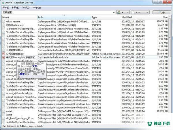This screenshot has height=130, width=173.
Task: Select the whatsnew.txt result row
Action: (x=85, y=22)
